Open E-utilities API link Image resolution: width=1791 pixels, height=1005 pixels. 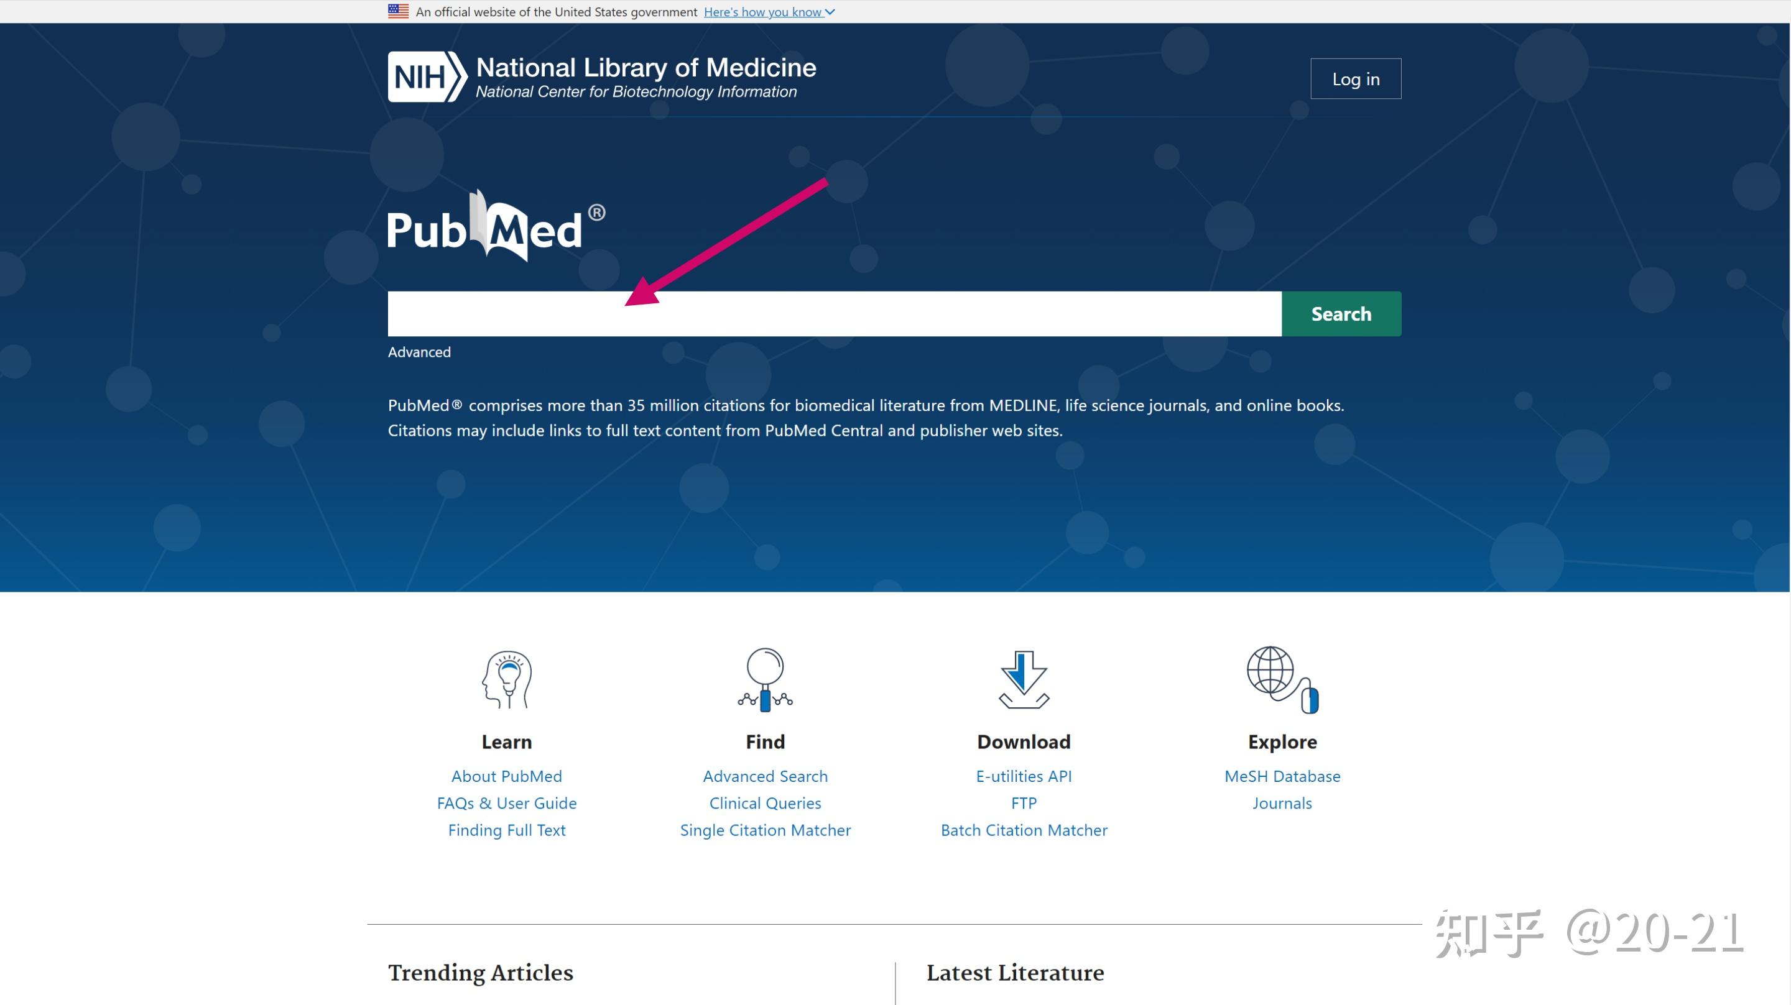pos(1024,776)
